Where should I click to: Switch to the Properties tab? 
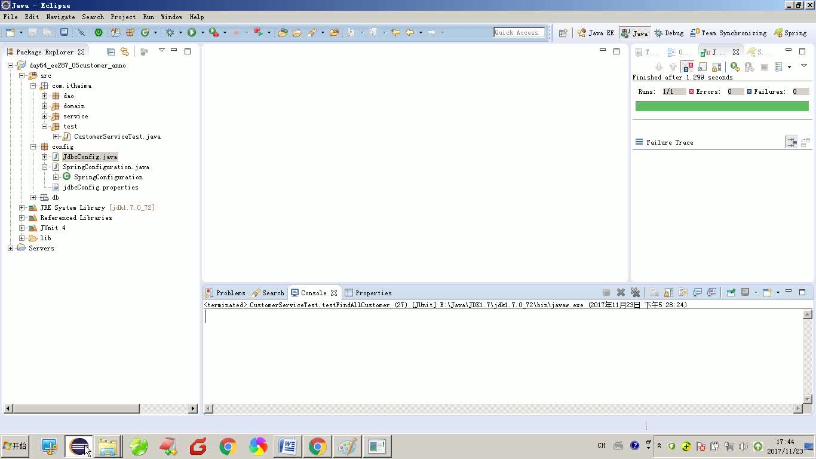(x=368, y=293)
